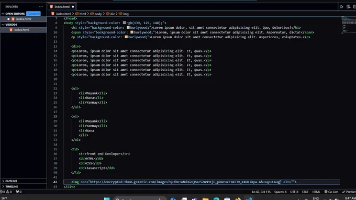Click 'Ln 42, Col 115' in status bar
The width and height of the screenshot is (356, 200).
click(x=261, y=192)
